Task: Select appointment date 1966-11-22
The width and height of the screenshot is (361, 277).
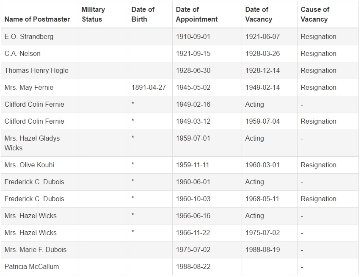Action: tap(193, 233)
